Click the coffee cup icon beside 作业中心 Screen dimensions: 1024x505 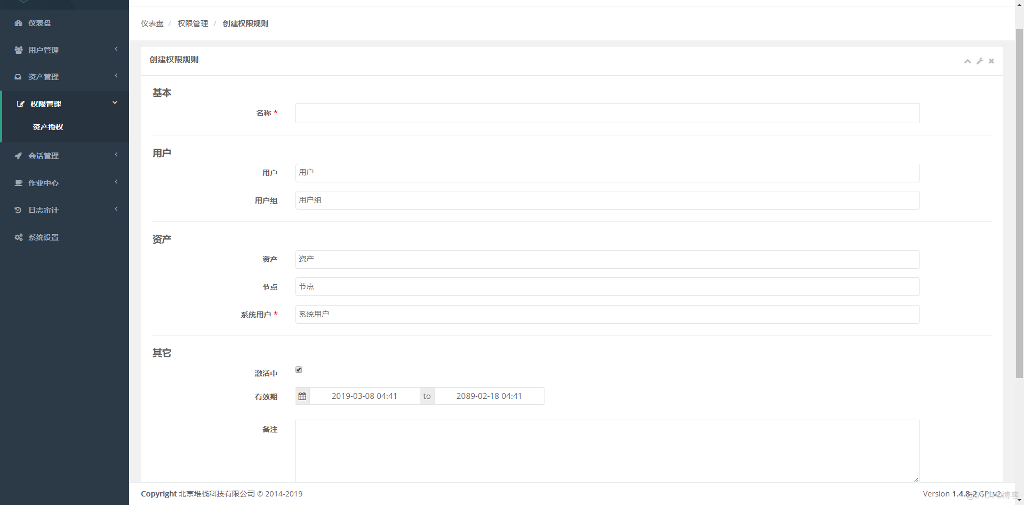(x=19, y=183)
